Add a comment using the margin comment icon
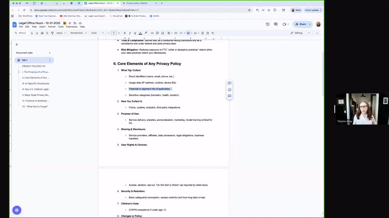Screen dimensions: 389x218 coord(229,83)
